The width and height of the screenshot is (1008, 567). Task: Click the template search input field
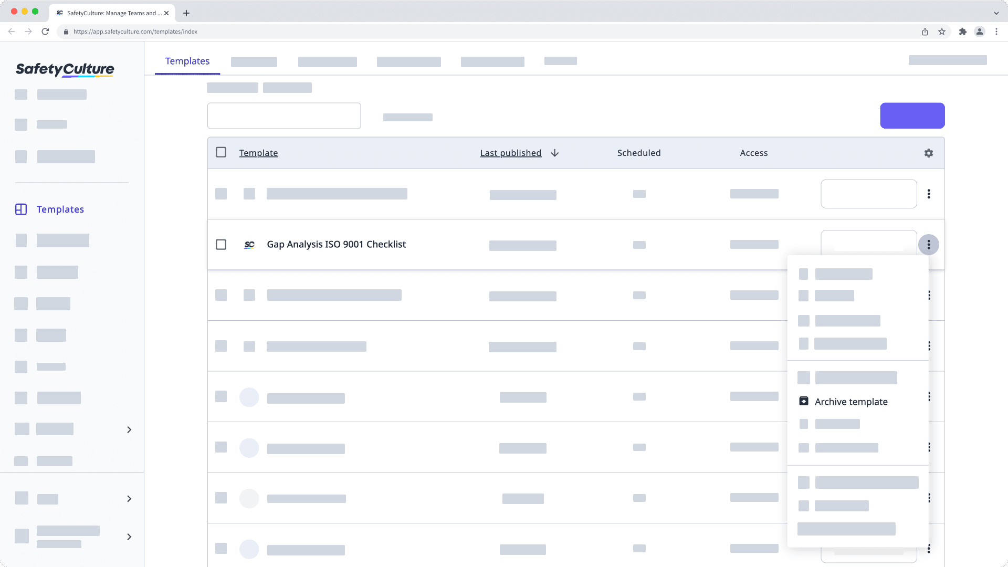284,115
